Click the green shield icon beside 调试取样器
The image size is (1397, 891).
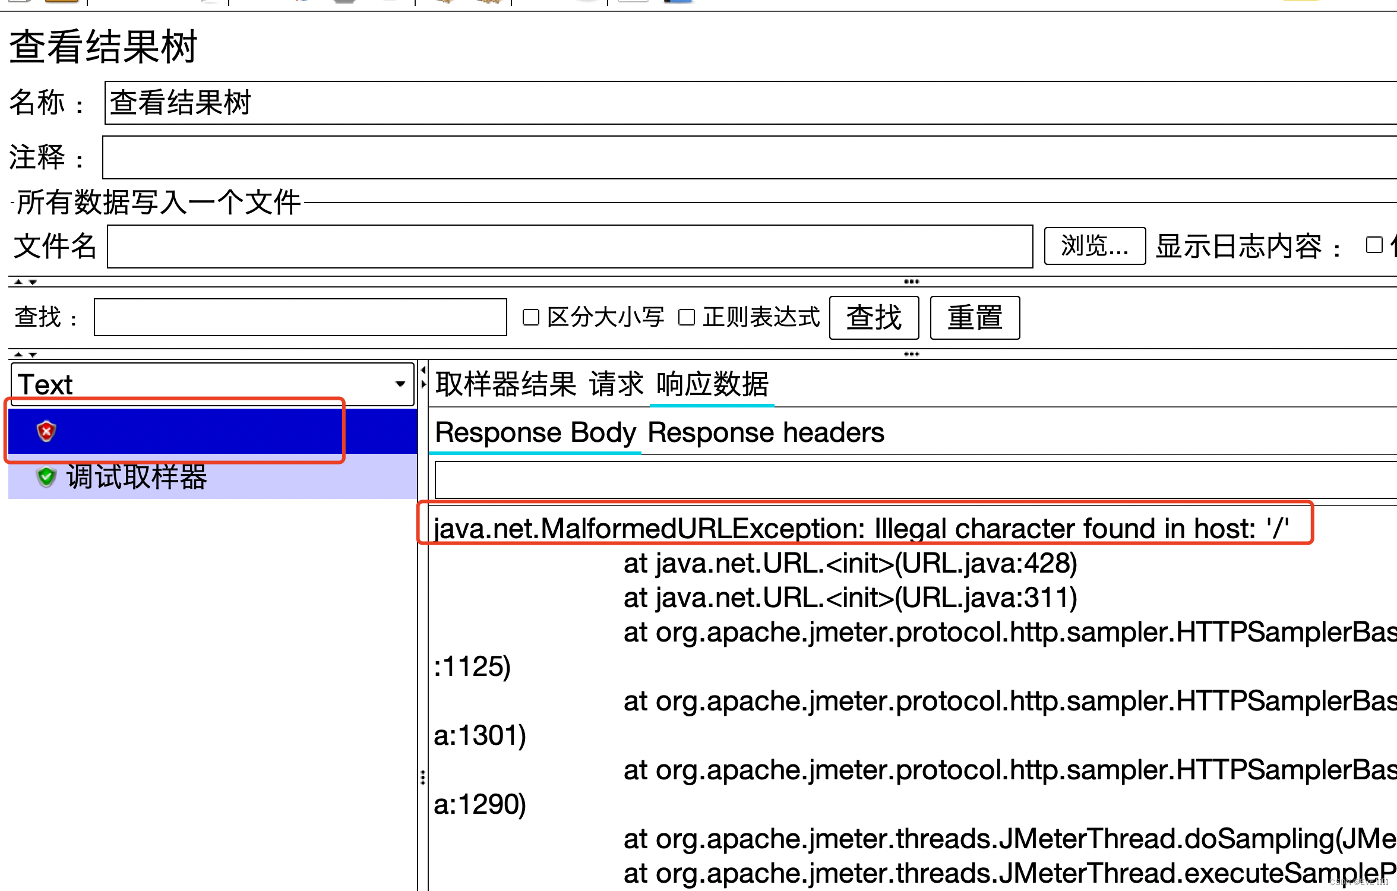[46, 476]
